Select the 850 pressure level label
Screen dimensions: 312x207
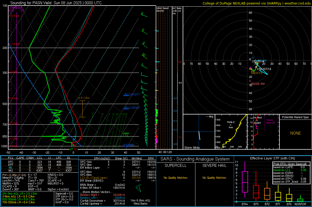pyautogui.click(x=5, y=136)
